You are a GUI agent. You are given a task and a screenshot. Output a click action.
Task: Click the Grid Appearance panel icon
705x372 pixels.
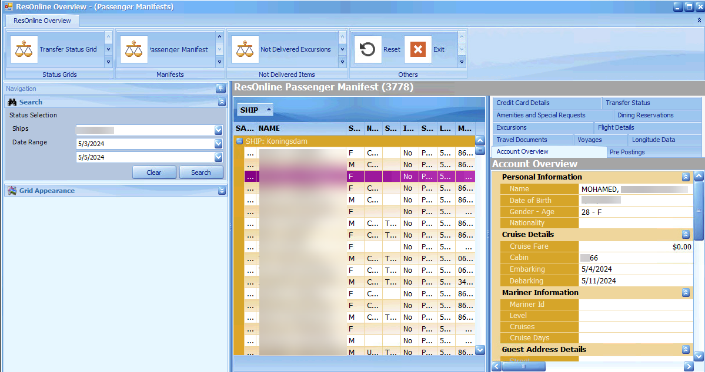pyautogui.click(x=12, y=191)
